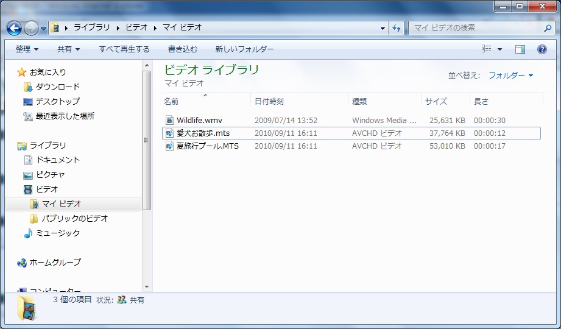Click ビデオ in the address breadcrumb

(136, 27)
